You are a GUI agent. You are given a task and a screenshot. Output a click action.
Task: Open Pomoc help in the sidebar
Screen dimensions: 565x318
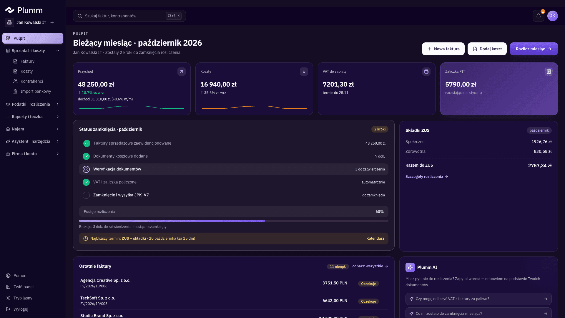(33, 276)
